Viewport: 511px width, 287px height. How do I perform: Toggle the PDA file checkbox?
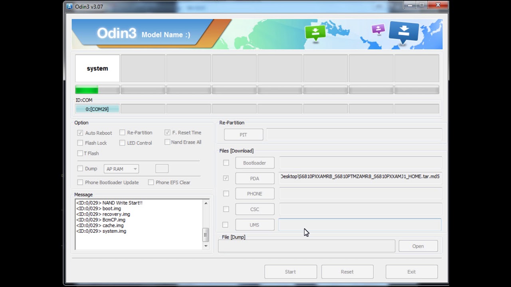coord(226,178)
